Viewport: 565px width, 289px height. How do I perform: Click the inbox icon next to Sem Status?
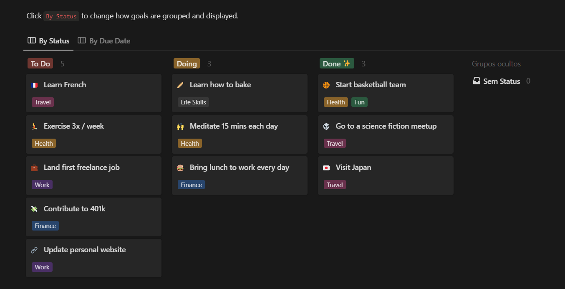click(x=476, y=81)
